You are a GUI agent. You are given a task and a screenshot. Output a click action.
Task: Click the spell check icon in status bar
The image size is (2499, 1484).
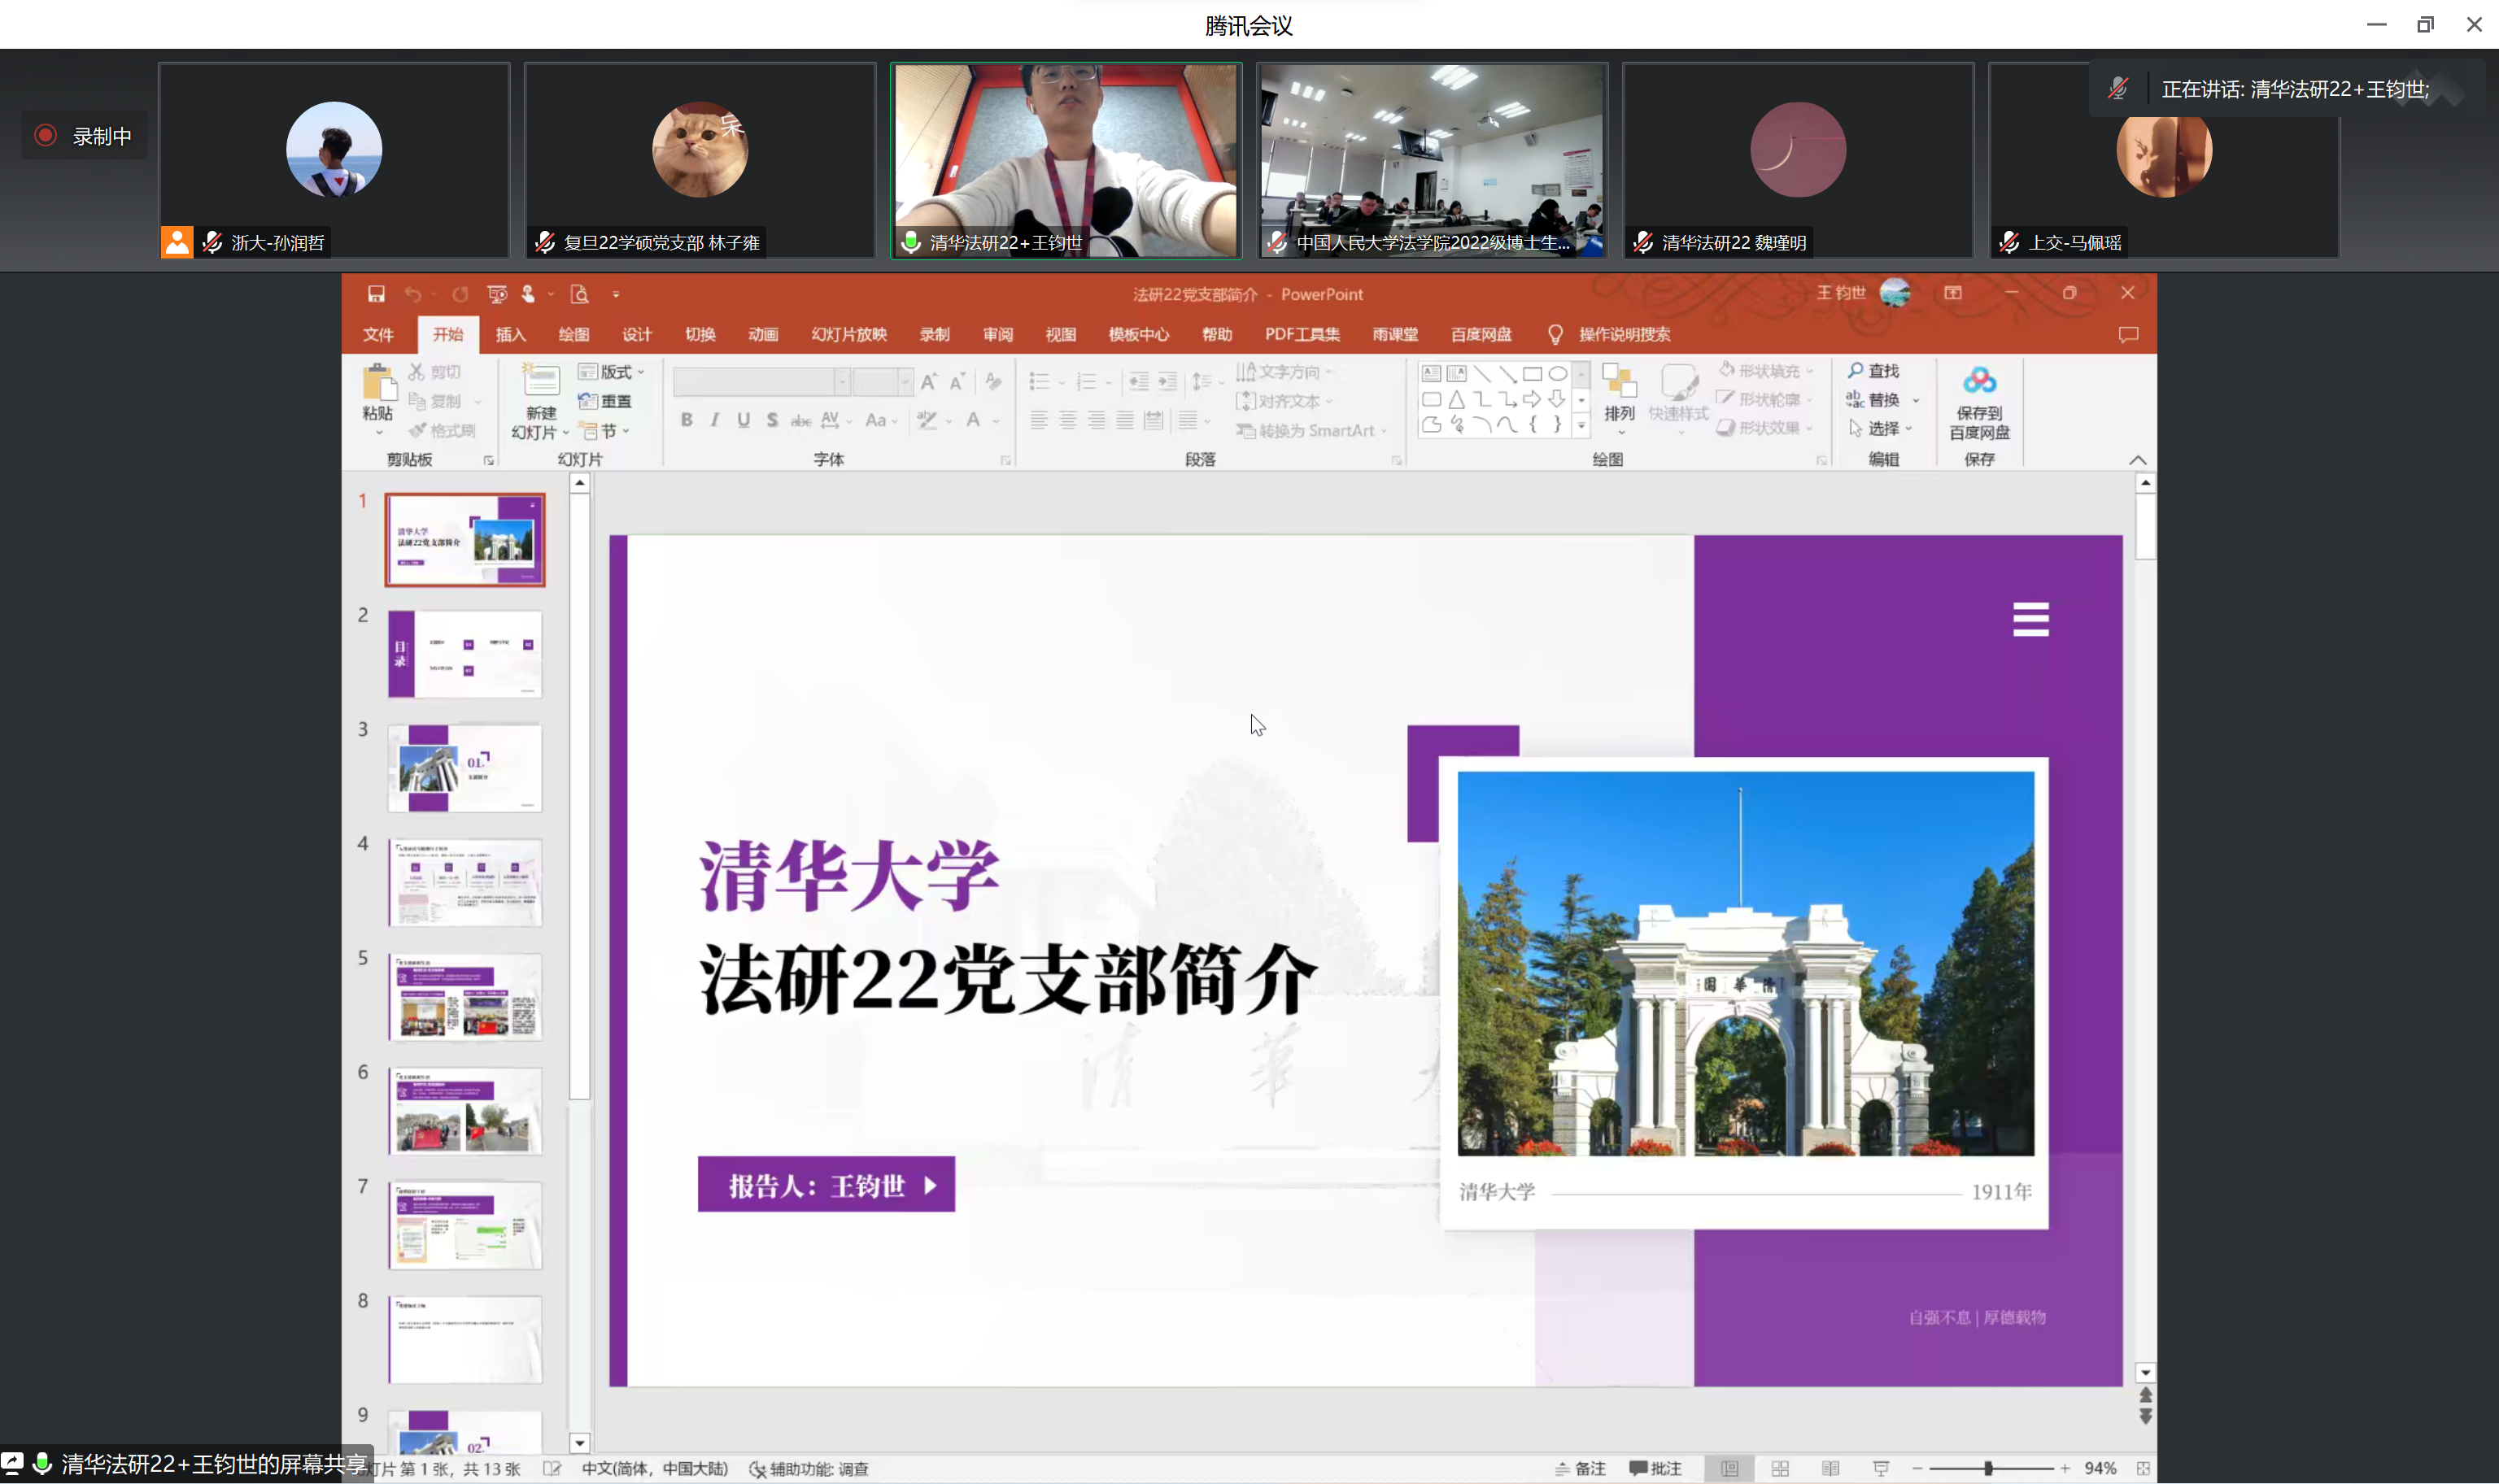(x=552, y=1469)
